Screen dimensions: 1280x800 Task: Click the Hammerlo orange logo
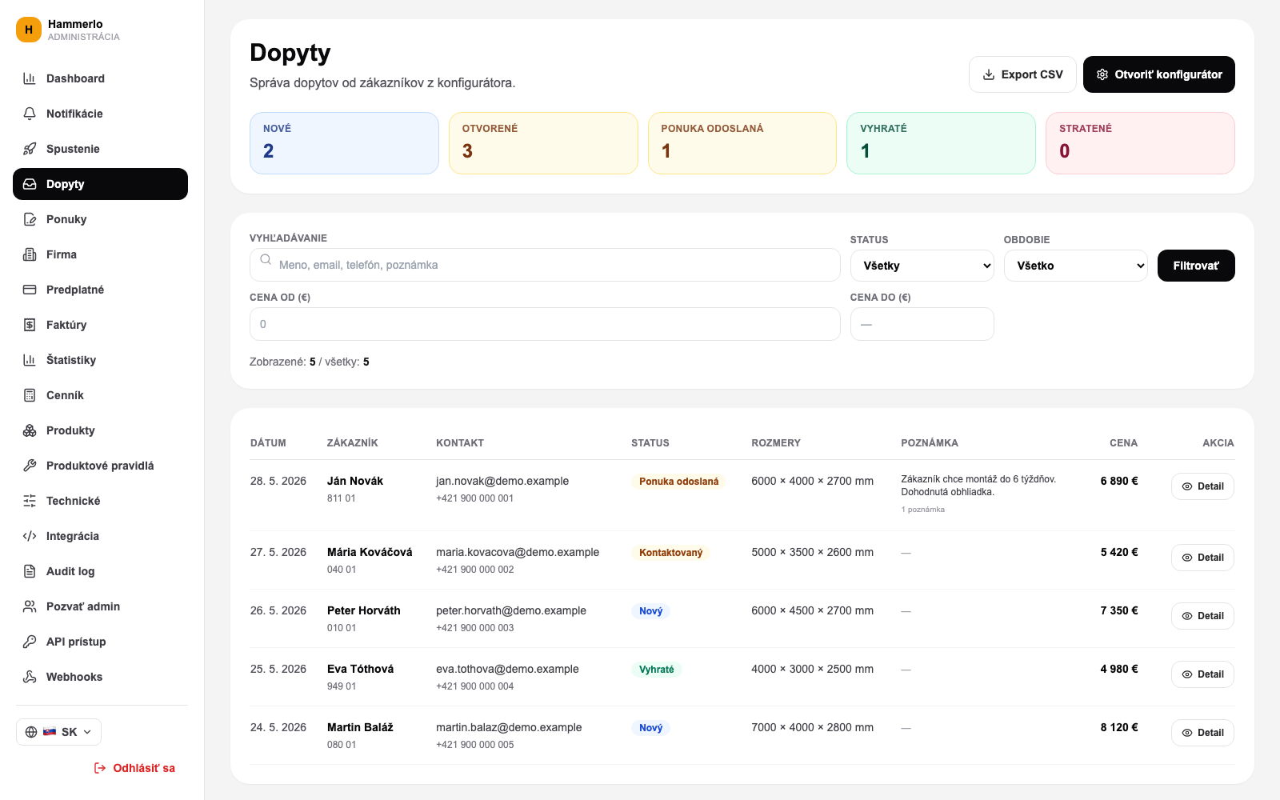pos(29,30)
